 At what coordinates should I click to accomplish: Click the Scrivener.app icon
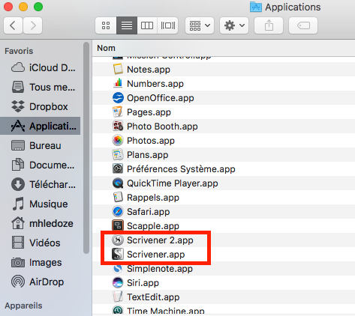click(x=118, y=254)
